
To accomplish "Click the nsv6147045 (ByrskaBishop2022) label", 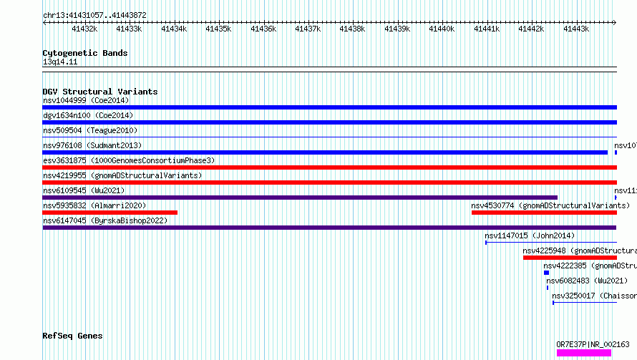I will point(105,220).
